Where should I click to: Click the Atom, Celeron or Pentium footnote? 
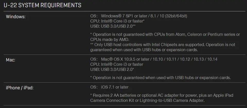point(165,37)
